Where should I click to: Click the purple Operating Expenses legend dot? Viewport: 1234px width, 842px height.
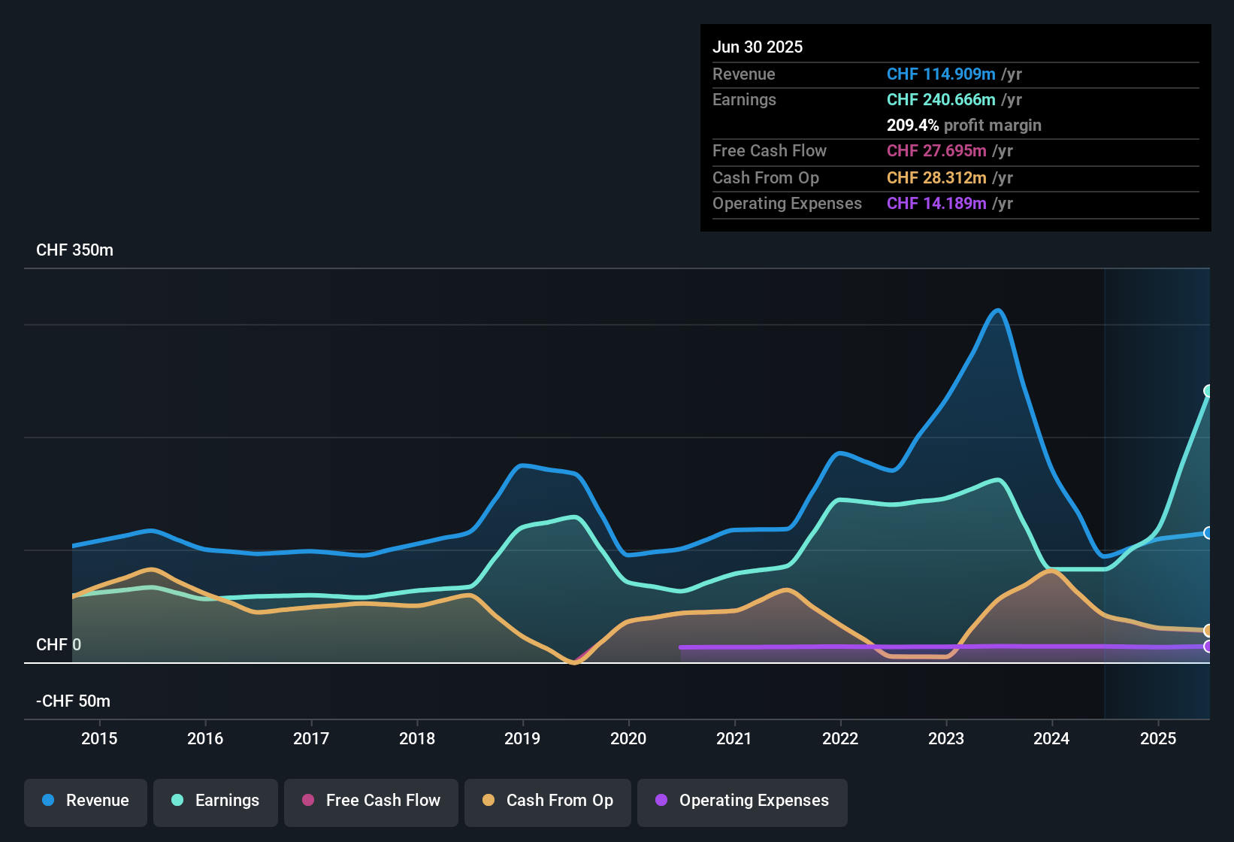coord(661,800)
